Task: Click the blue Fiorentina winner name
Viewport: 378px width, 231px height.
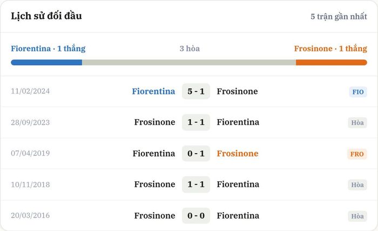Action: tap(153, 91)
